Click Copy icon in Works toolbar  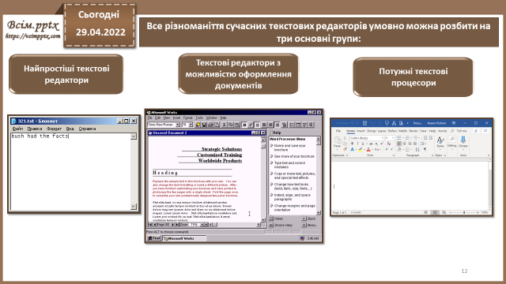click(230, 125)
